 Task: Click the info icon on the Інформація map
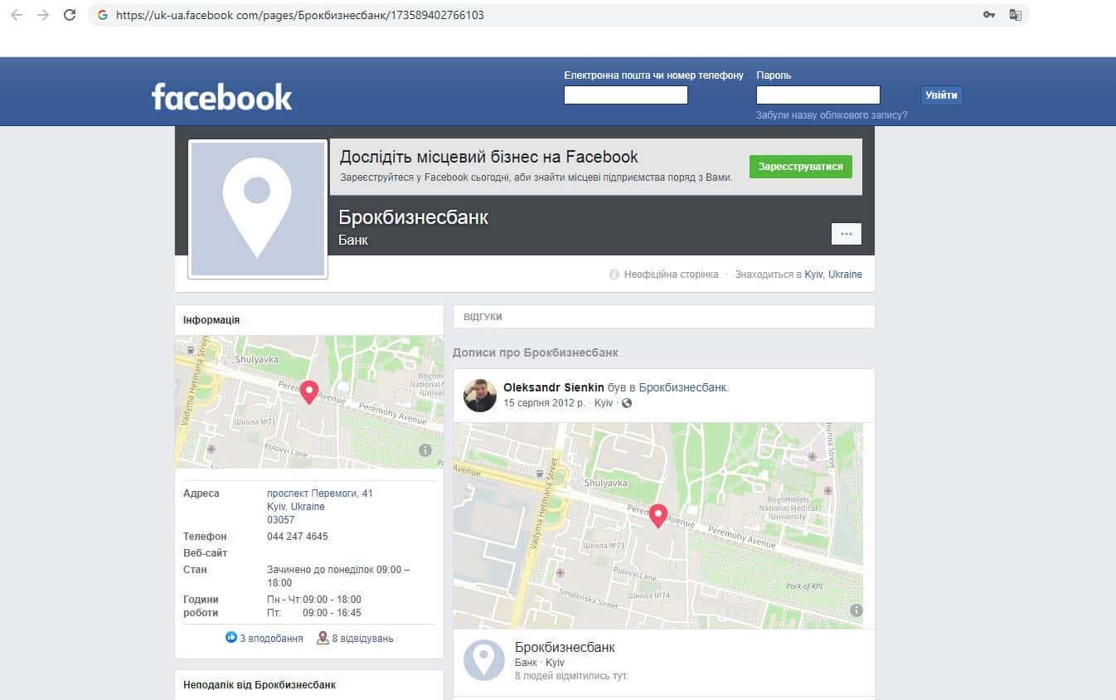coord(425,450)
